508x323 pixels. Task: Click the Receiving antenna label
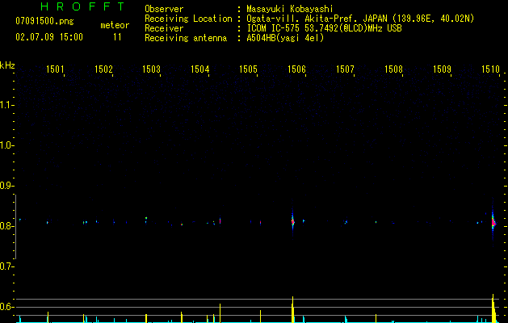tap(186, 38)
